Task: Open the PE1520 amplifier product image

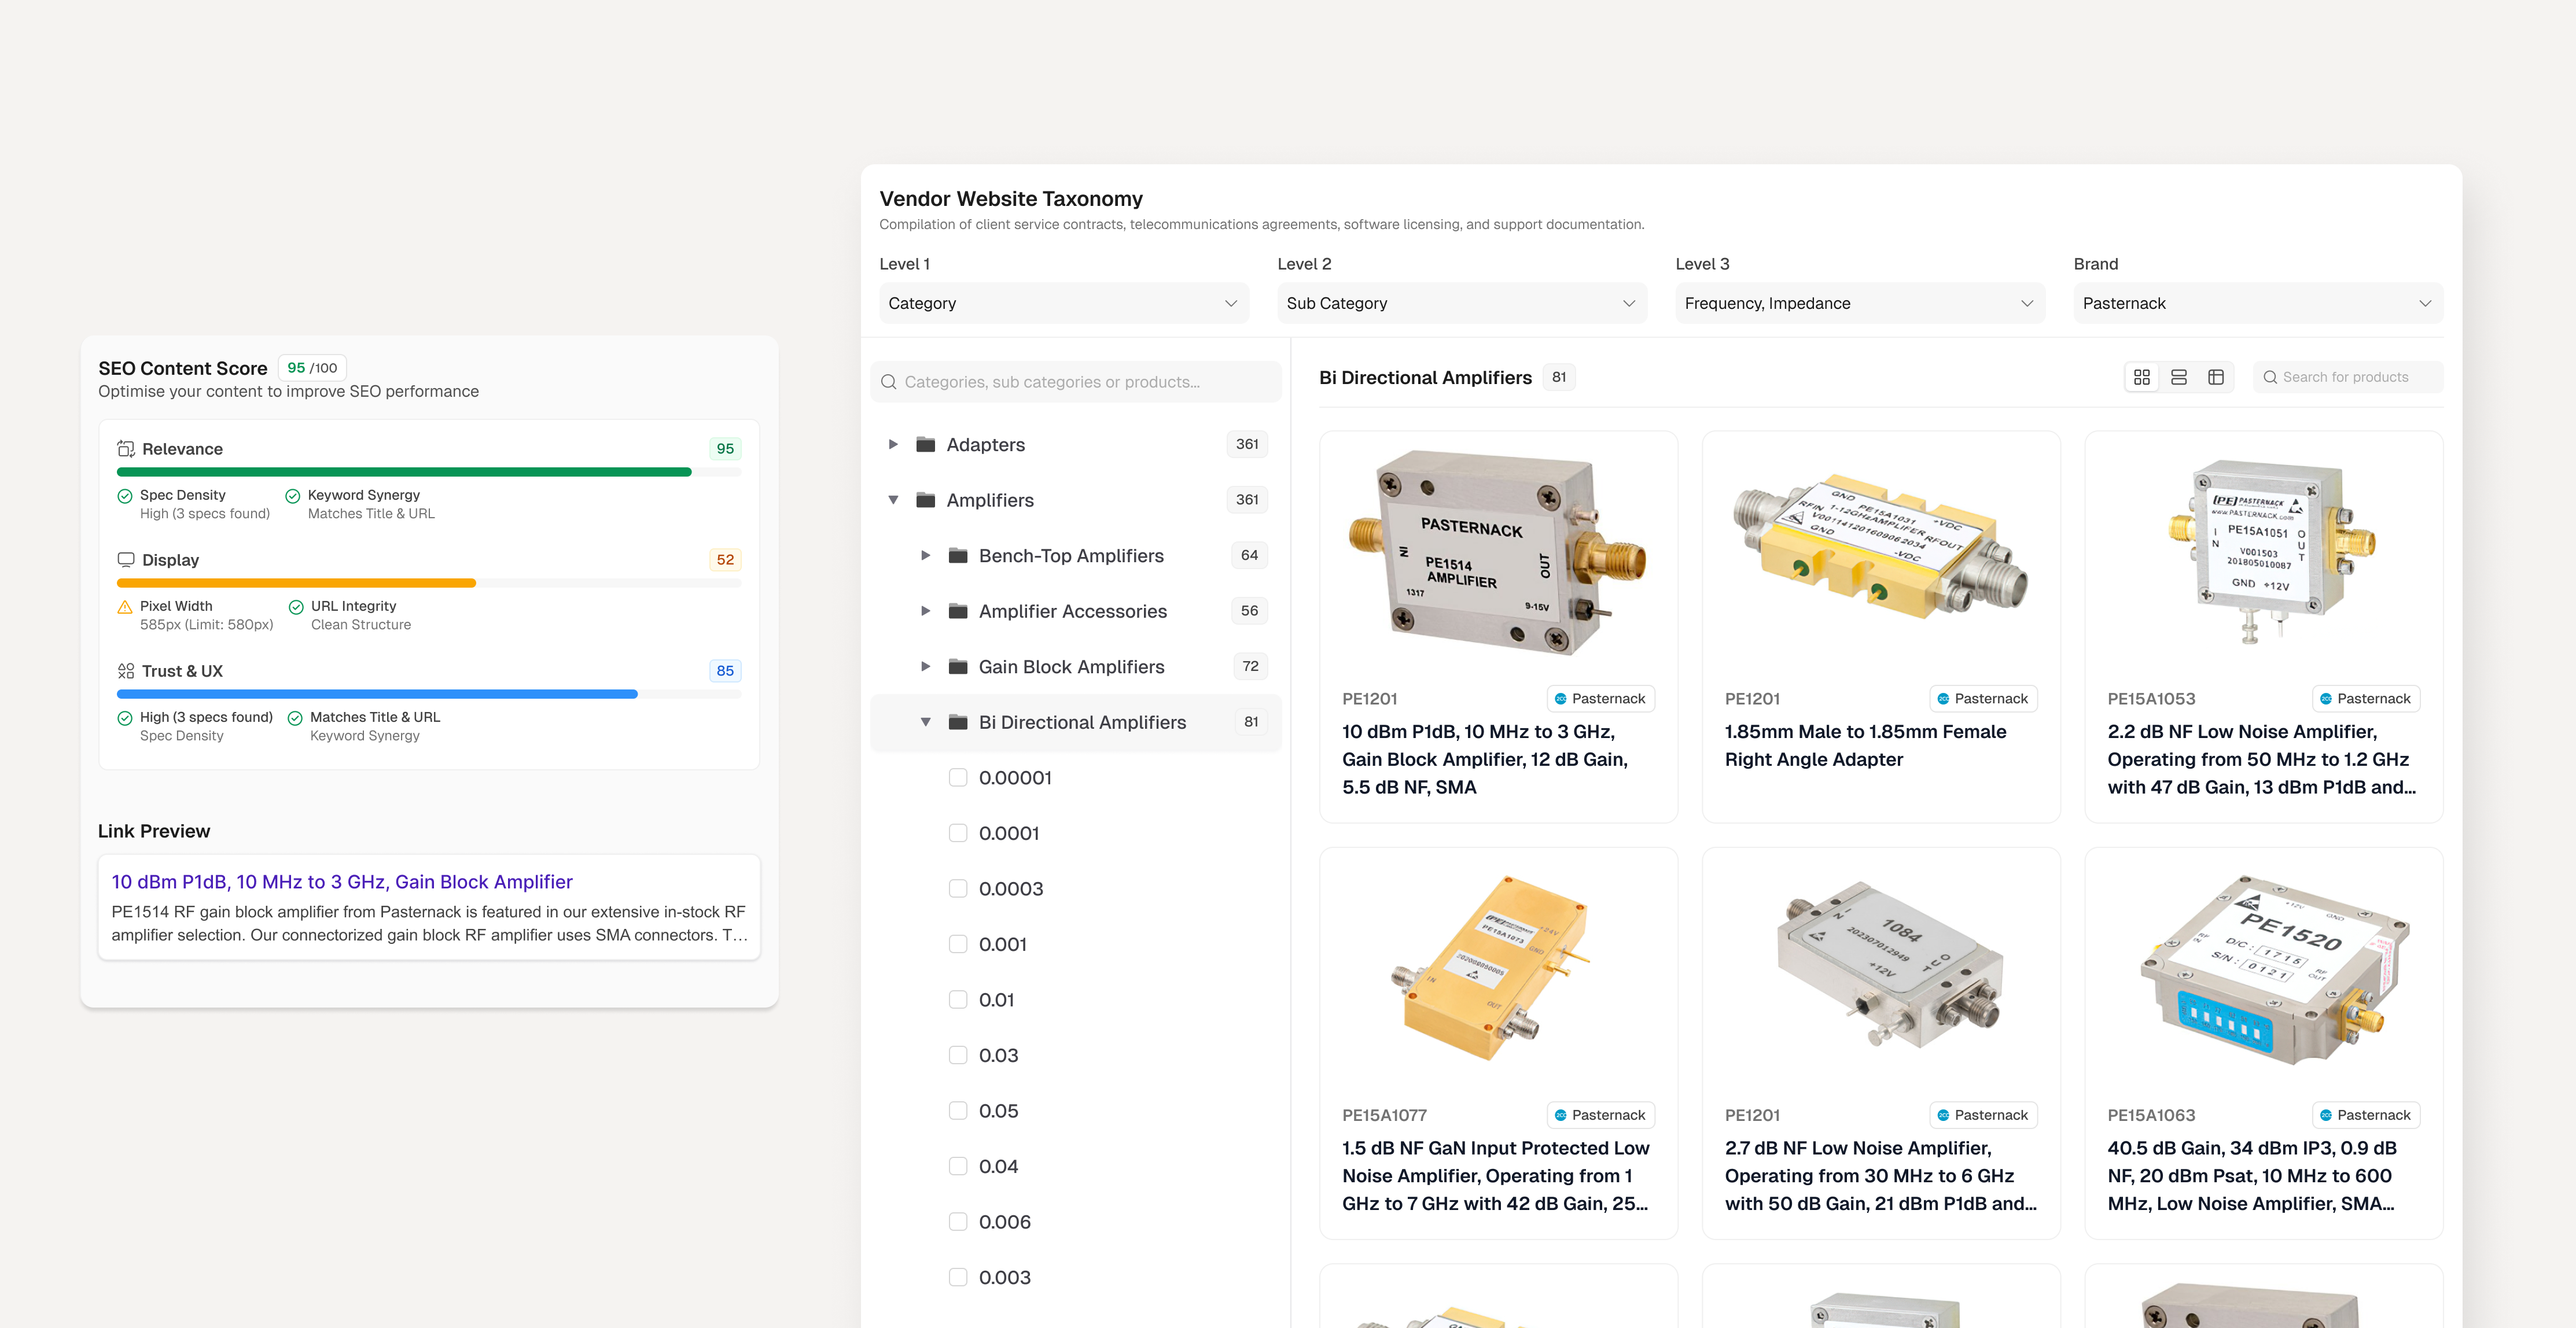Action: click(2274, 971)
